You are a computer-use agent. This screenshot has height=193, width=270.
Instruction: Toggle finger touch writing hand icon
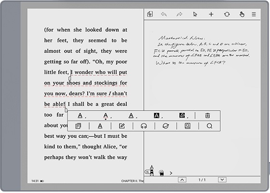(242, 14)
